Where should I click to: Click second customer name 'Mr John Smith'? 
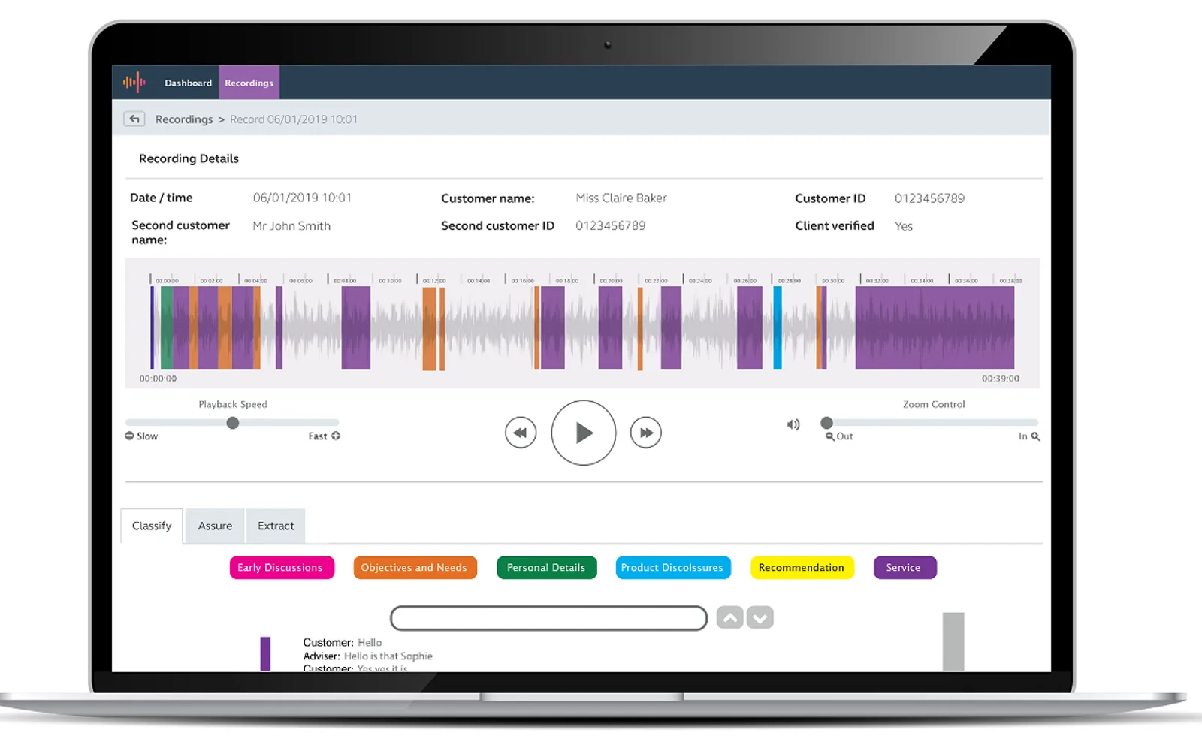point(291,226)
